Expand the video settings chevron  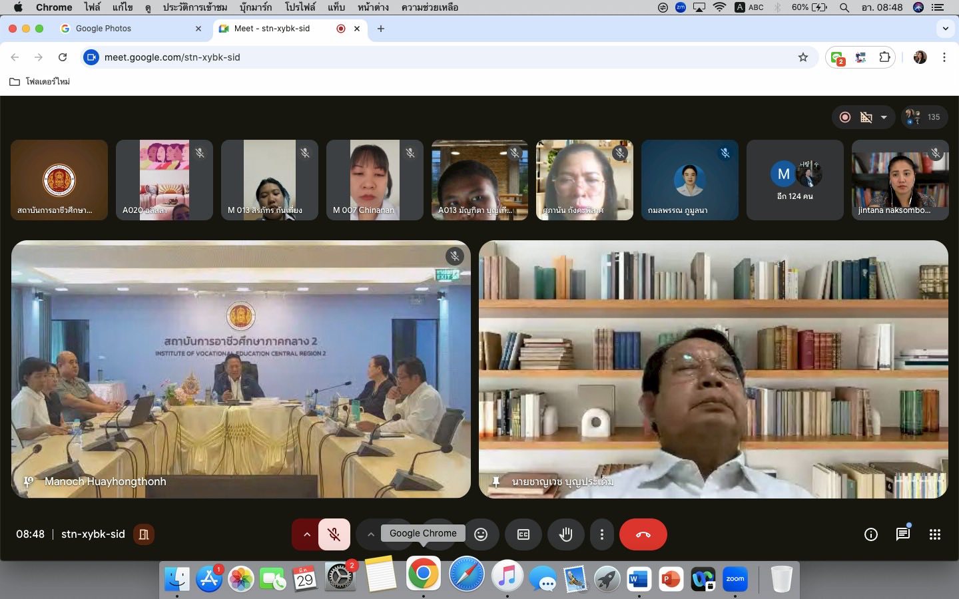[371, 534]
